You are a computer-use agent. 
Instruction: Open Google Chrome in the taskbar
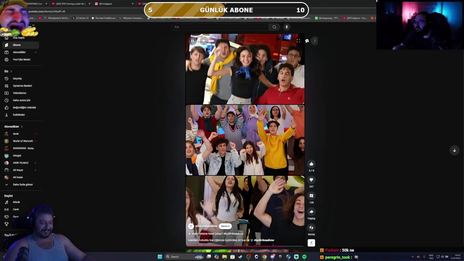[264, 257]
